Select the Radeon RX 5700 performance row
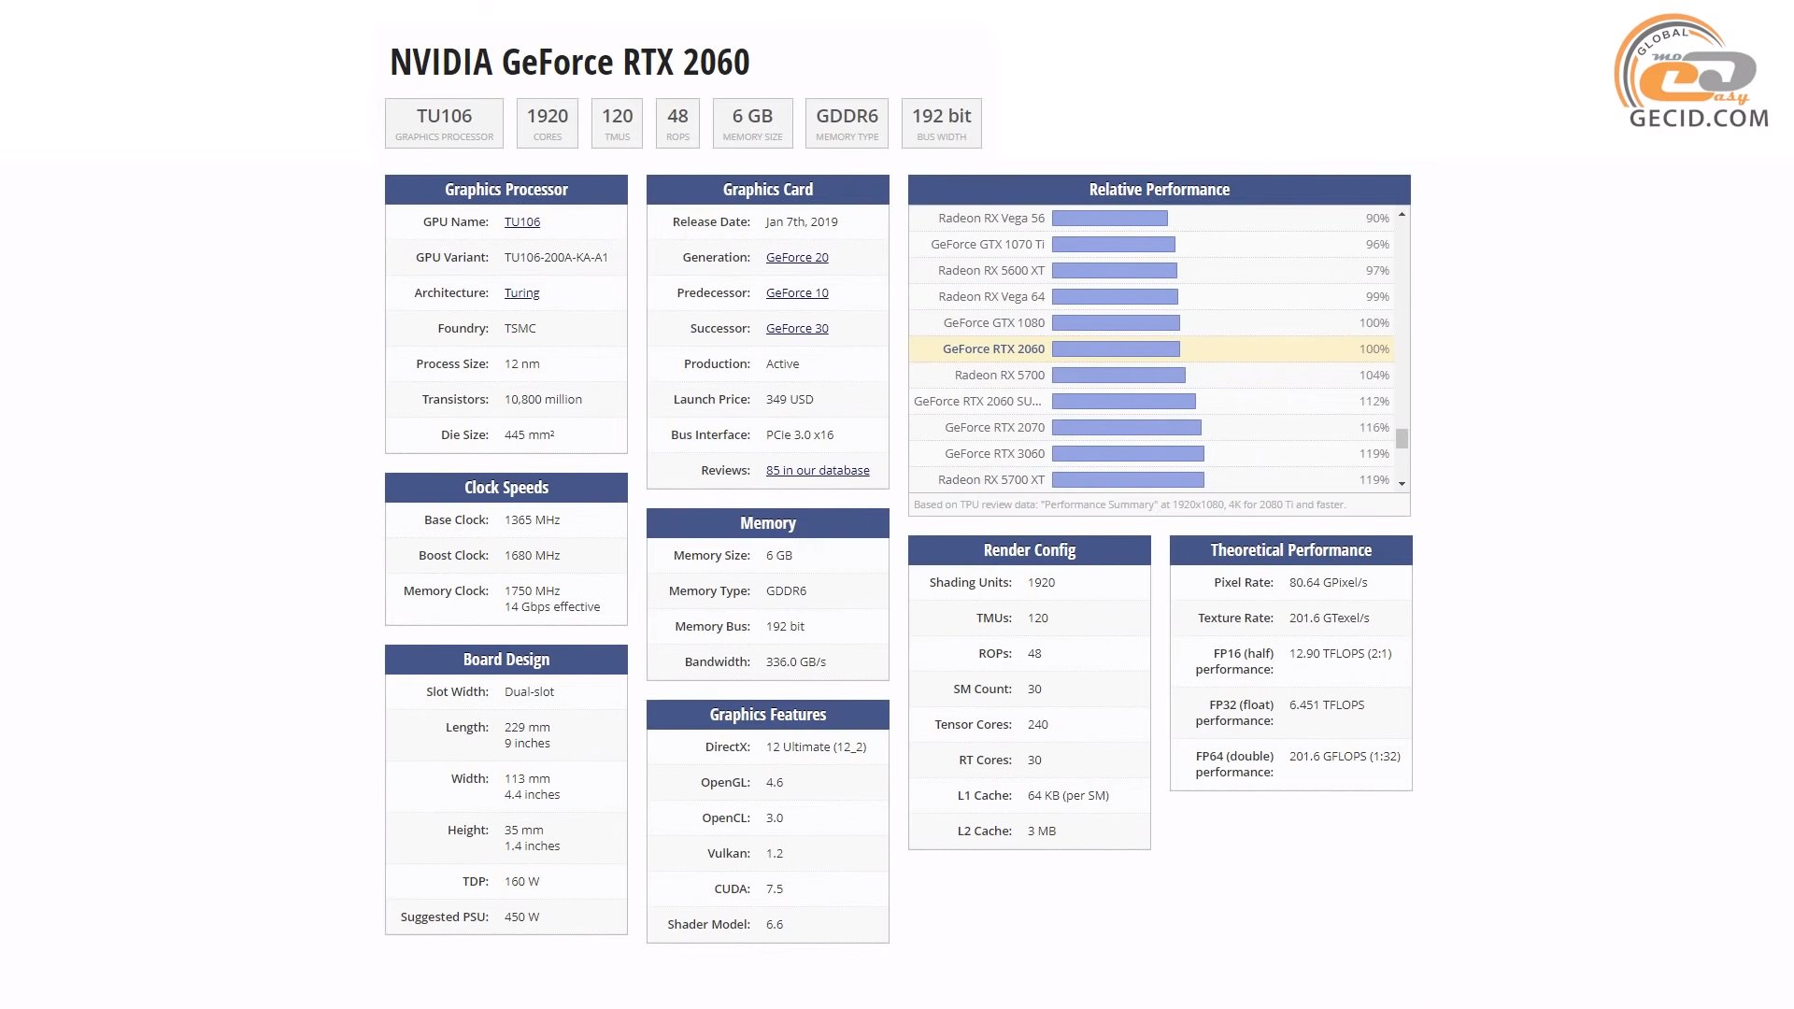 click(1151, 375)
